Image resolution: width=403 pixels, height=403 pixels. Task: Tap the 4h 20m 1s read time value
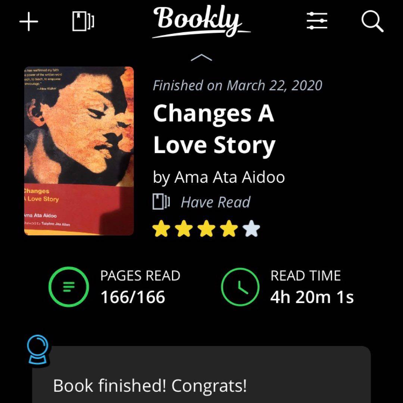312,297
